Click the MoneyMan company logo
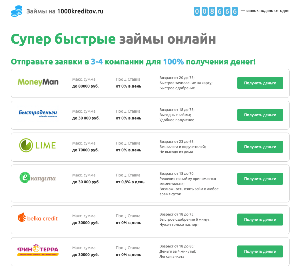 (37, 82)
